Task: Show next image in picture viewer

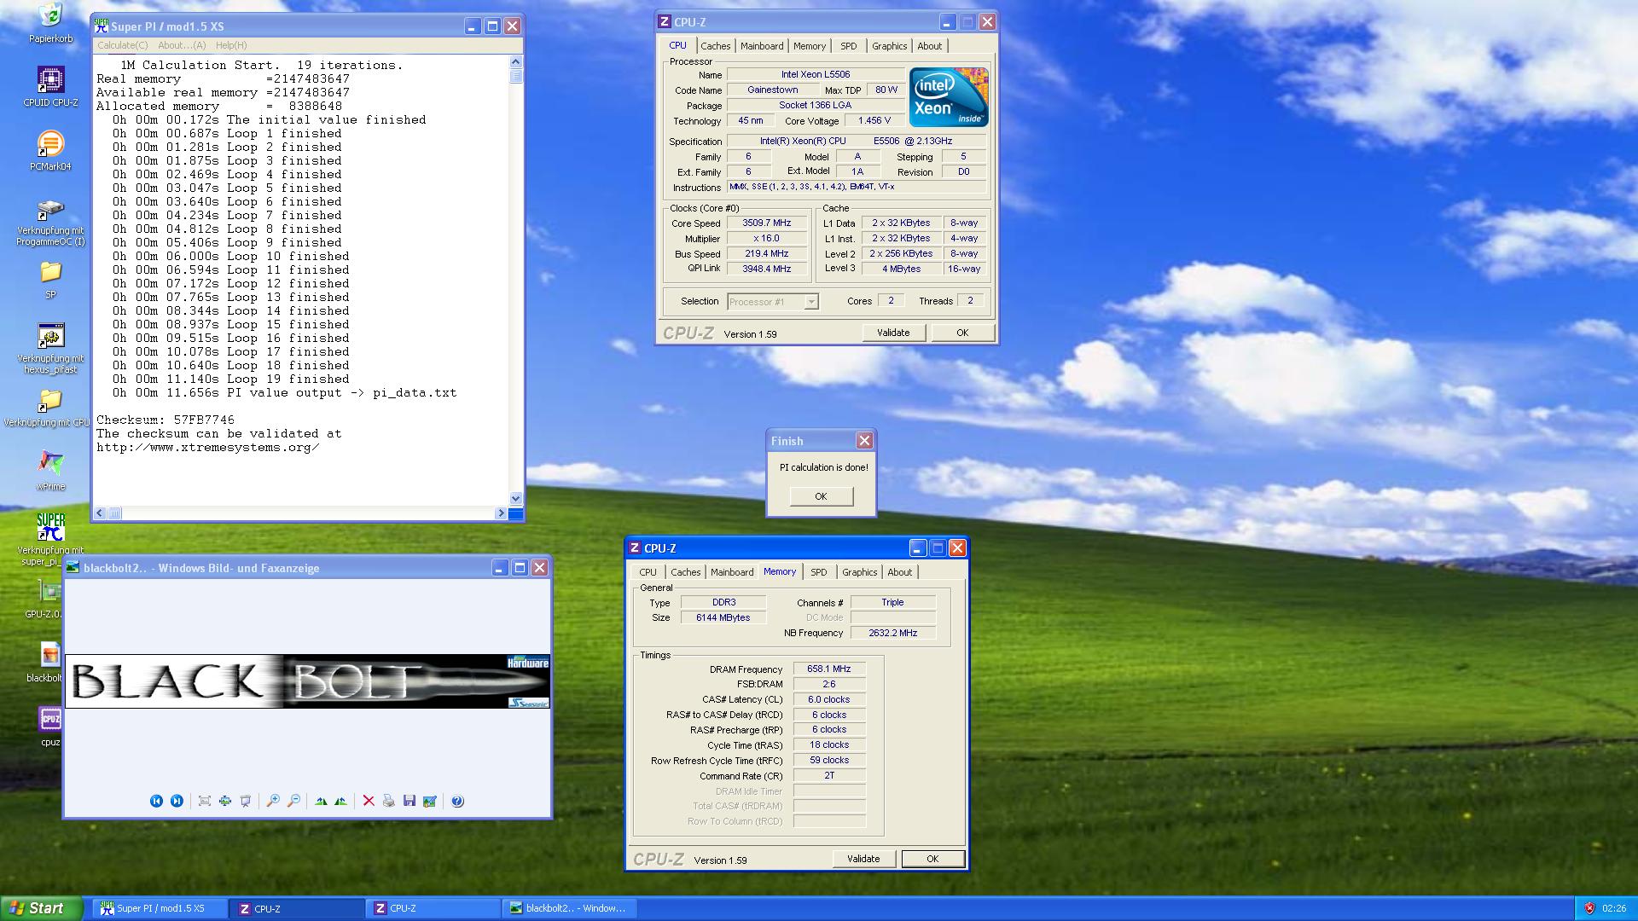Action: click(x=177, y=801)
